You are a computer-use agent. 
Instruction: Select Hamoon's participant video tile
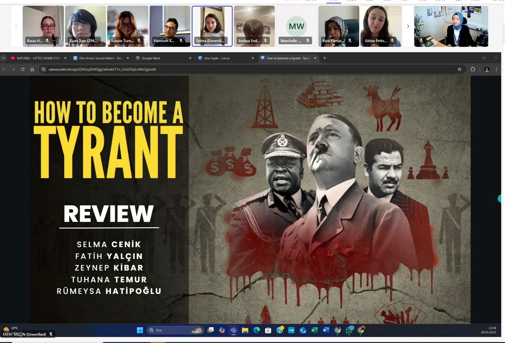[x=170, y=26]
